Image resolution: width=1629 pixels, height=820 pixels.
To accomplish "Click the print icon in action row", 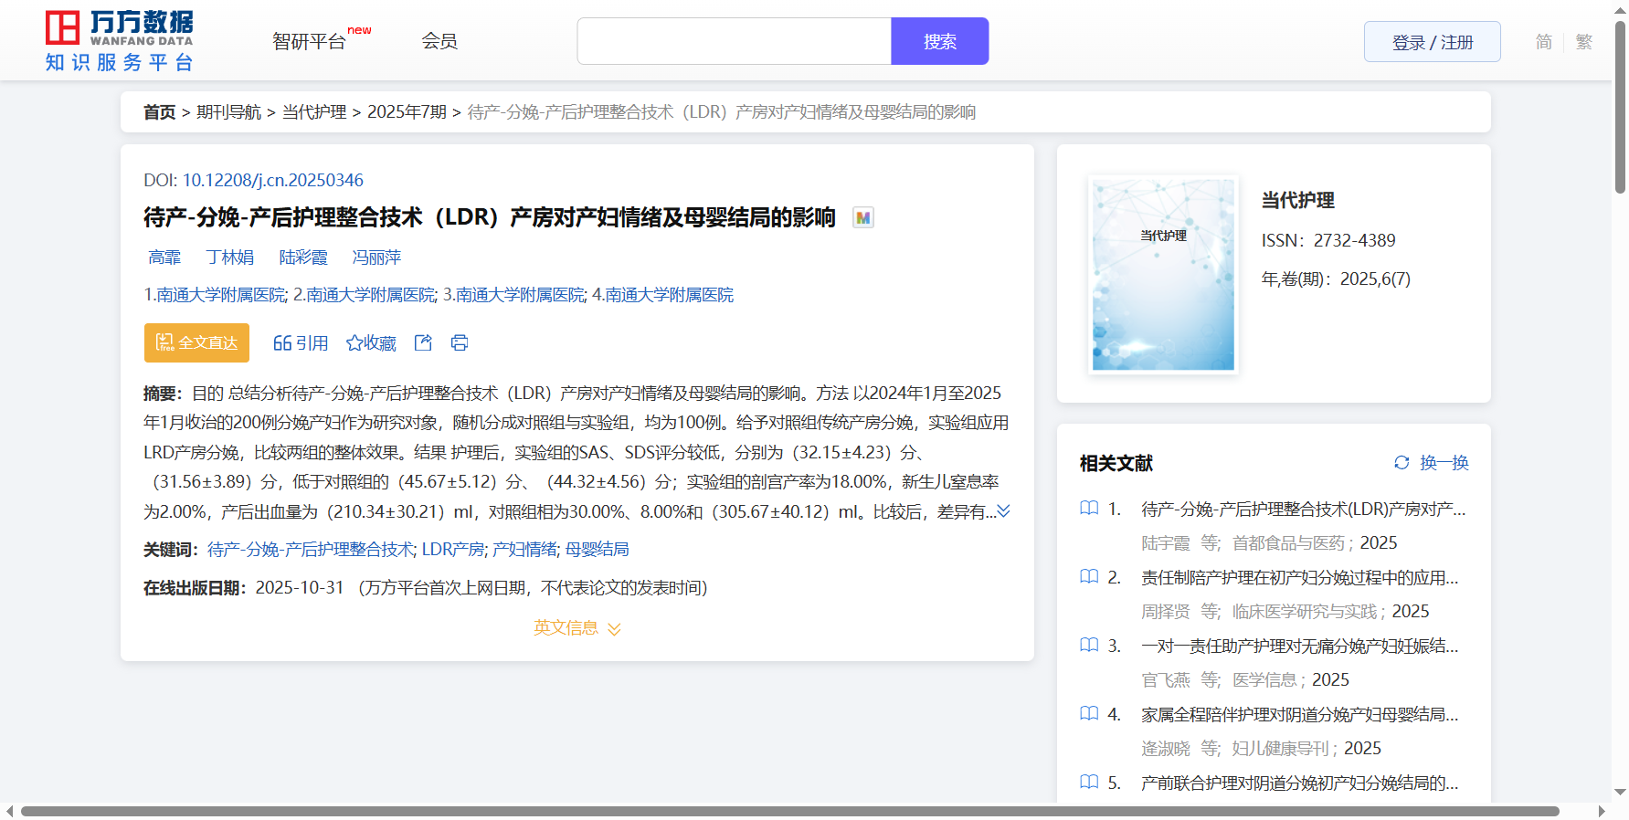I will click(460, 342).
